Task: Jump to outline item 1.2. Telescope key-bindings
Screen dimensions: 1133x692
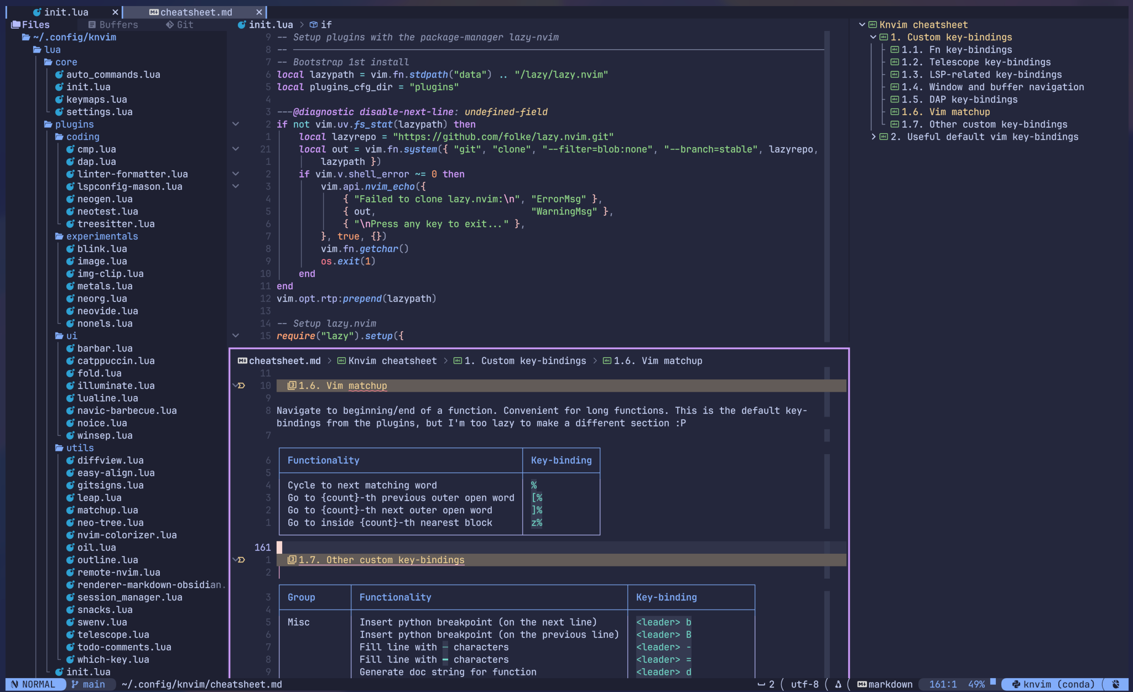Action: click(976, 62)
